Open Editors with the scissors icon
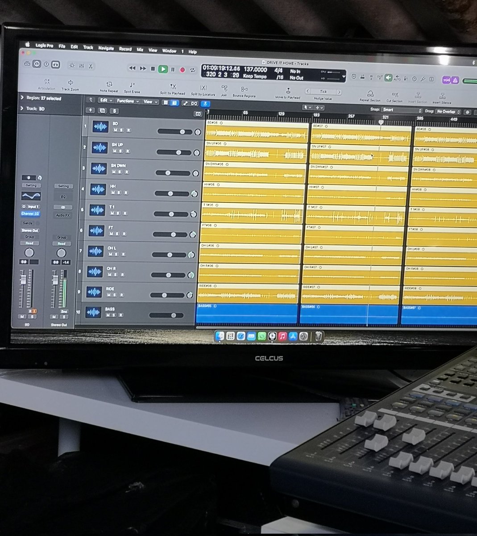 click(90, 67)
